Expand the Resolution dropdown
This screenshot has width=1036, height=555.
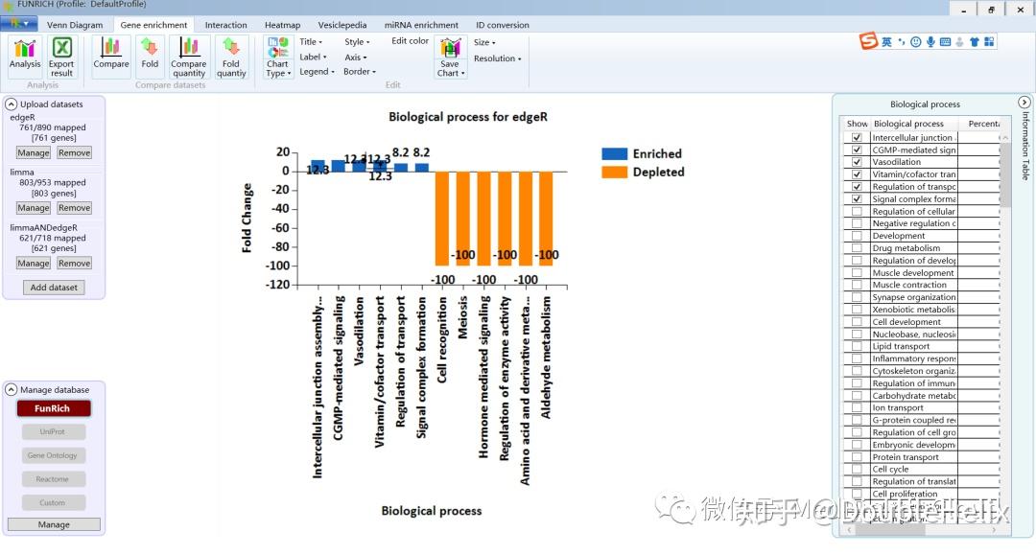point(497,58)
